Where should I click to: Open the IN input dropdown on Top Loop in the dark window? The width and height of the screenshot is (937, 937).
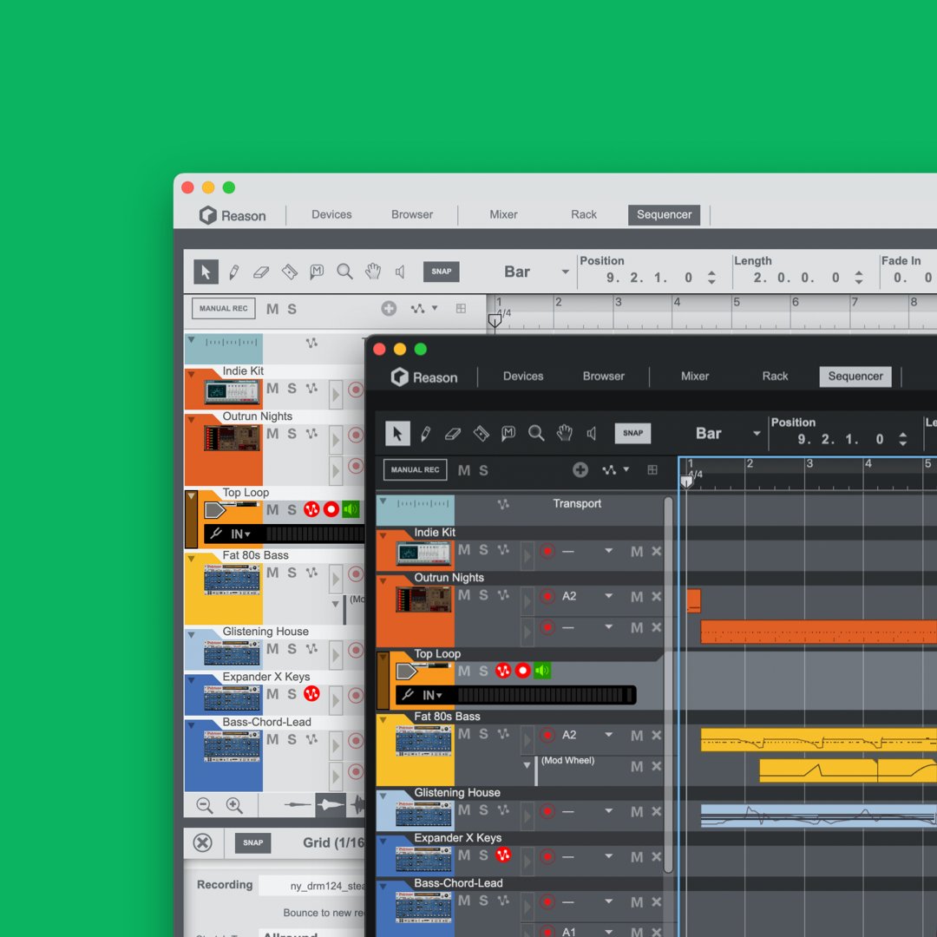click(x=432, y=695)
